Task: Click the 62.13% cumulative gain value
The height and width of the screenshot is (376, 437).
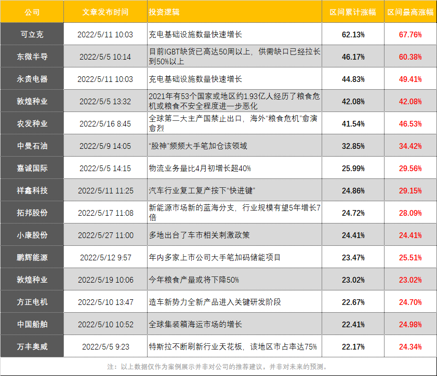Action: [x=353, y=34]
